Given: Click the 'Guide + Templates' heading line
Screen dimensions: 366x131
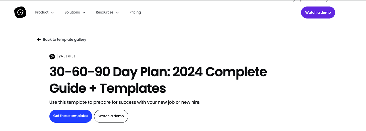Looking at the screenshot, I should coord(107,88).
